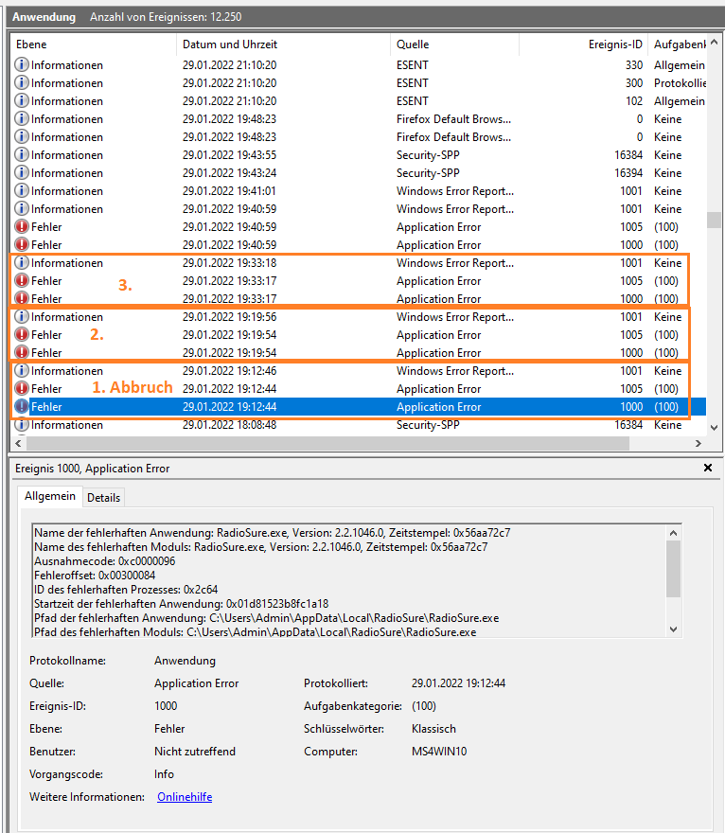Click Allgemein category of event 102

tap(680, 101)
